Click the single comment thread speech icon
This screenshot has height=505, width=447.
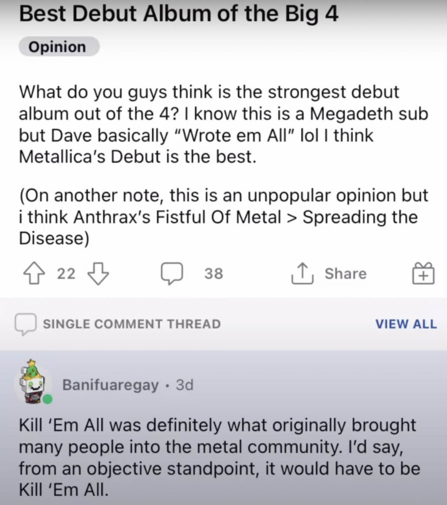[x=26, y=324]
